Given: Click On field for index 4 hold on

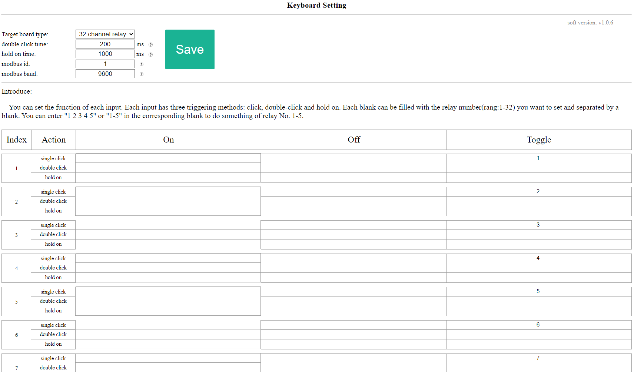Looking at the screenshot, I should (168, 278).
